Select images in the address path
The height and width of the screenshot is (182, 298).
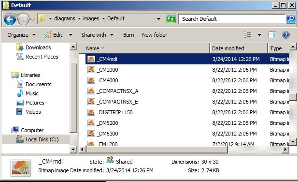(91, 19)
